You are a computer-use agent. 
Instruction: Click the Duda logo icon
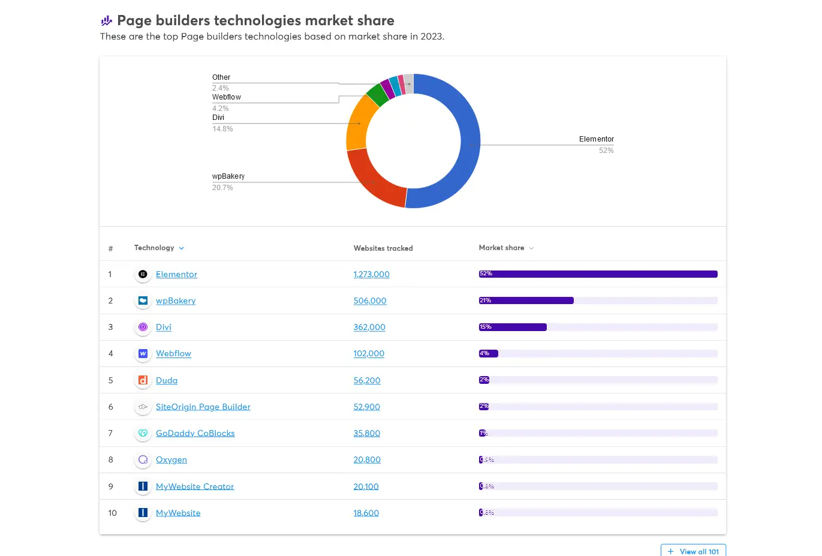(x=143, y=380)
